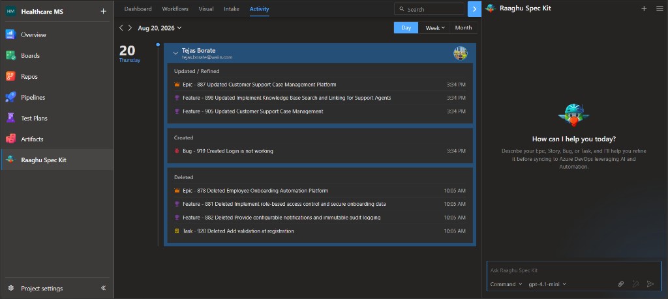
Task: Click trophy icon of Feature 898
Action: 177,98
